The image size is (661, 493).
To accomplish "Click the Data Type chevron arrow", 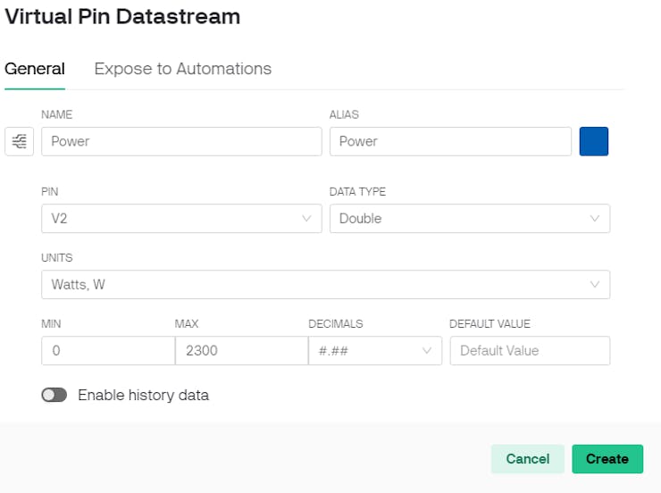I will pyautogui.click(x=595, y=218).
